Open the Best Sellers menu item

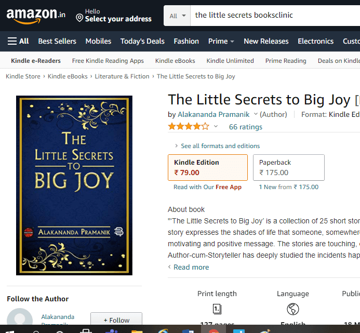point(57,41)
